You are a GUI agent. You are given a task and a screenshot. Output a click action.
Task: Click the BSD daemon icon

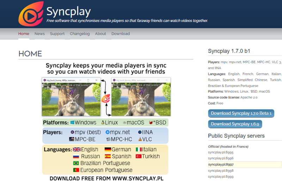click(151, 123)
